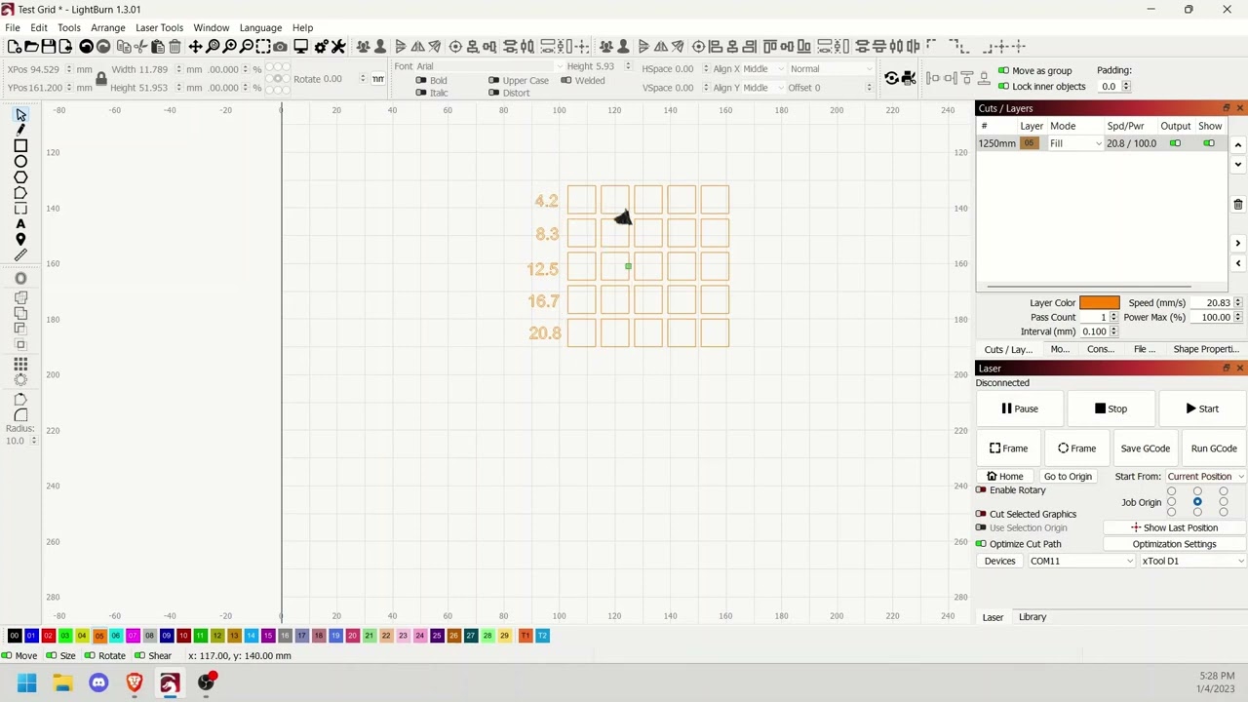Open the Font Arial dropdown
This screenshot has width=1248, height=702.
(x=490, y=66)
